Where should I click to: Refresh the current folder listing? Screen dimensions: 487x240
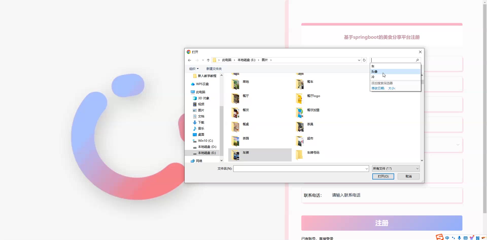point(364,60)
